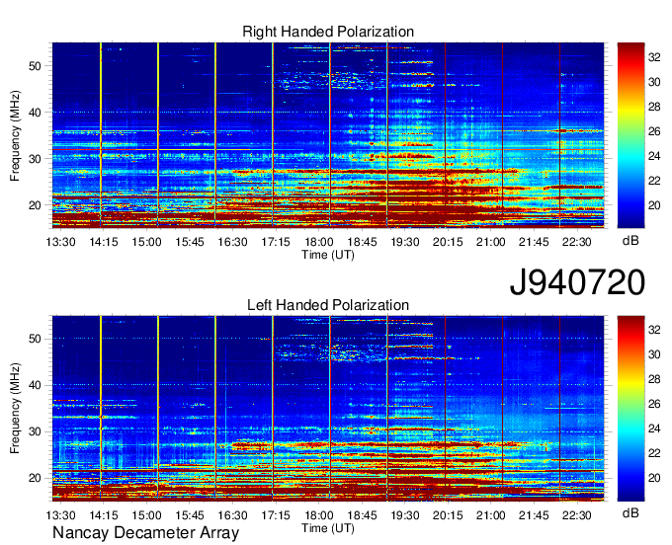The height and width of the screenshot is (545, 672).
Task: Click 40 MHz tick on Left Handed frequency axis
Action: [35, 385]
